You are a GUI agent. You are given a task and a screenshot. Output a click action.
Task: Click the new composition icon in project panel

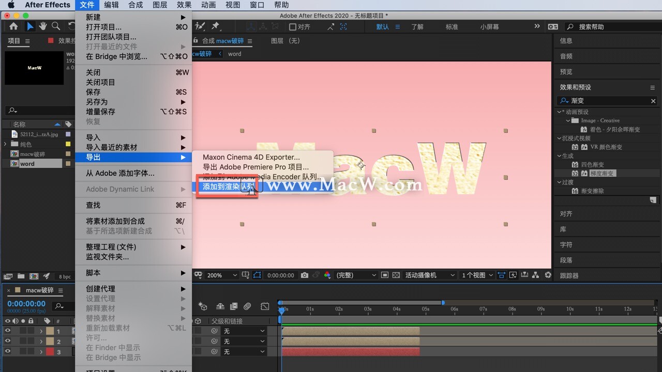(x=34, y=276)
